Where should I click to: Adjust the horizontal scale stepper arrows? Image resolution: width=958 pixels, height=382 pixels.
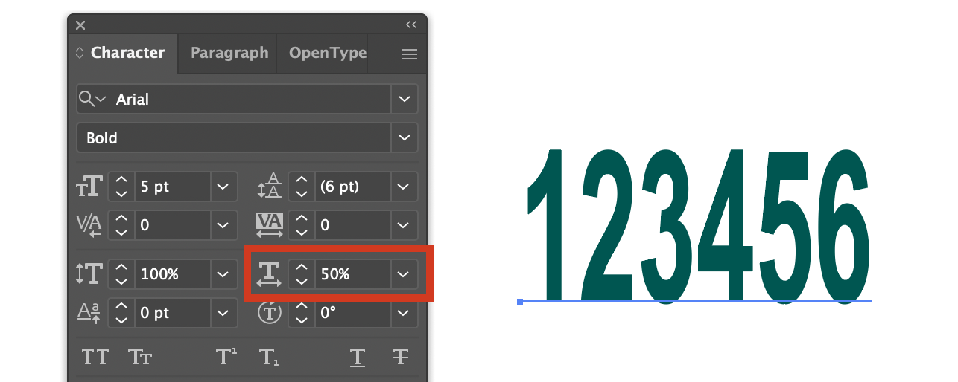coord(301,274)
